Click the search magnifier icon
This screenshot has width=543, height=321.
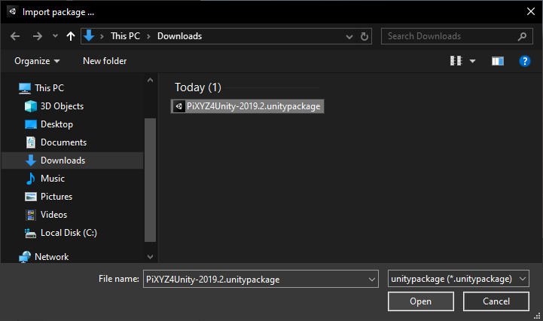pos(522,36)
